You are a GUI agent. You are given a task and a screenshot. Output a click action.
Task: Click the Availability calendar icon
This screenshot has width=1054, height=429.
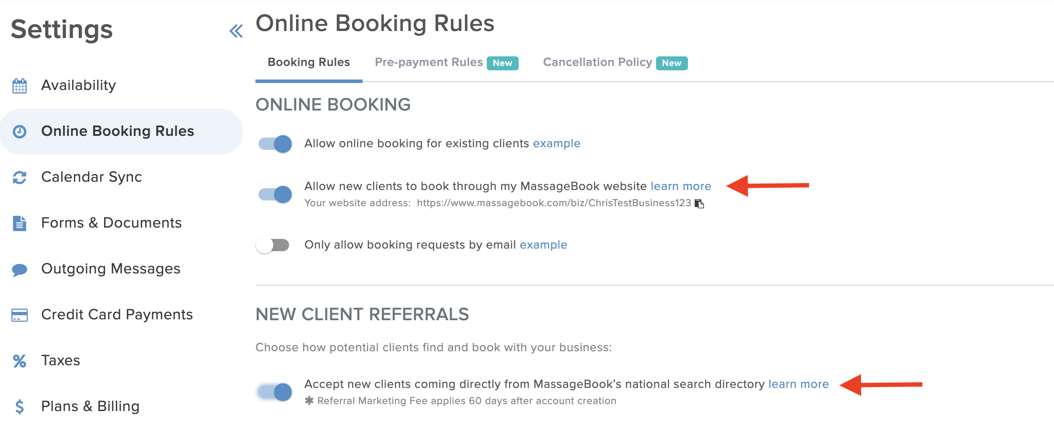click(20, 86)
